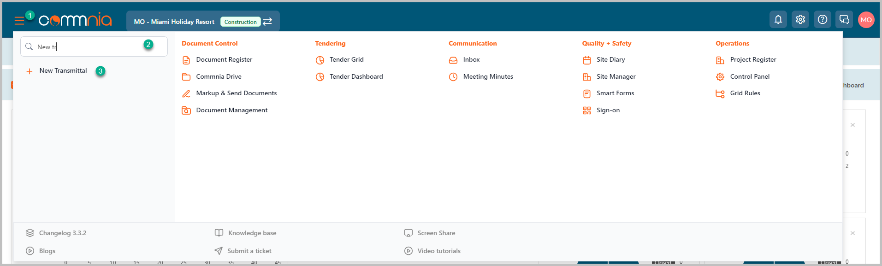Screen dimensions: 882x266
Task: Click the Commnia Drive folder icon
Action: 186,77
